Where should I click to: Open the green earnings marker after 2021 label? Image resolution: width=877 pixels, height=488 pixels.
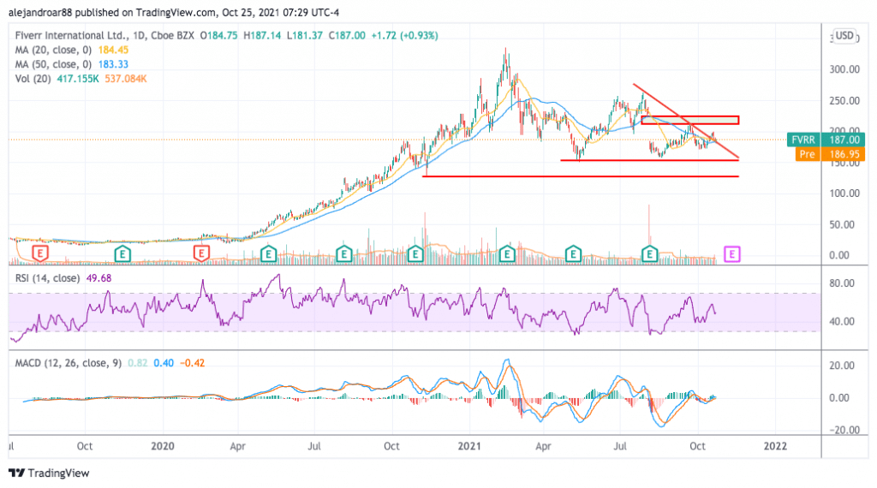(507, 254)
